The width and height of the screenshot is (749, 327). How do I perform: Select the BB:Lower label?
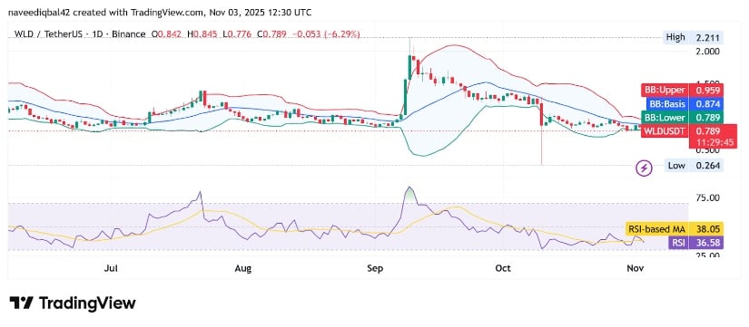pos(665,117)
